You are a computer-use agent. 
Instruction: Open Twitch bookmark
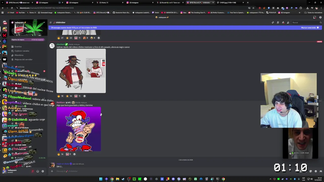coord(155,13)
